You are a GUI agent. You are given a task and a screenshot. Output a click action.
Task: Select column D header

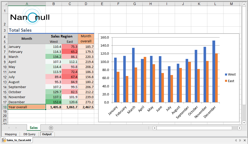(x=86, y=4)
